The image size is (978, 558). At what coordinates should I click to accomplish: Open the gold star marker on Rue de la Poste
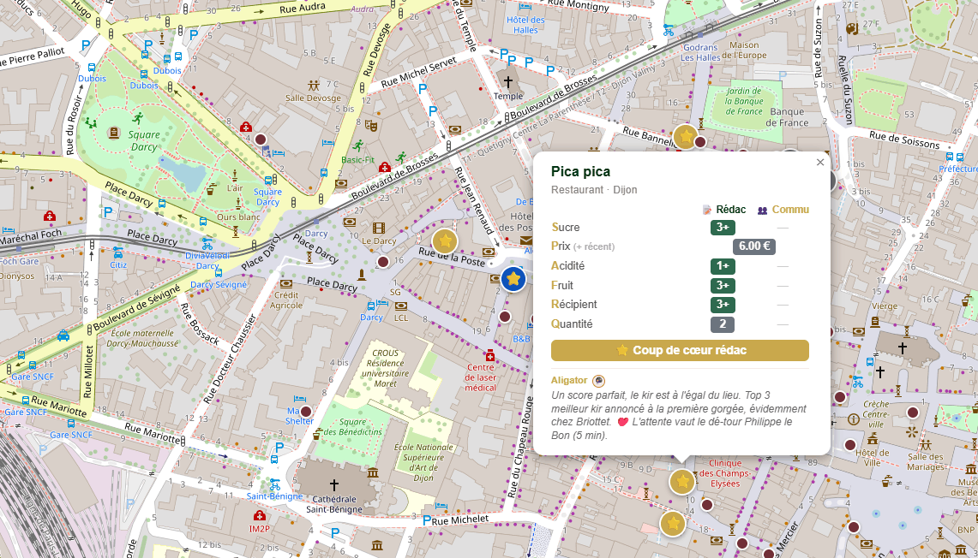pos(445,241)
